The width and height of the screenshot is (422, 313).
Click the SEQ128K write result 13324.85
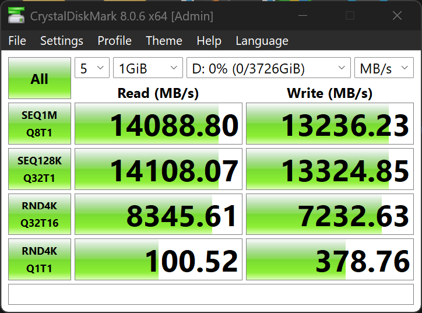(330, 169)
